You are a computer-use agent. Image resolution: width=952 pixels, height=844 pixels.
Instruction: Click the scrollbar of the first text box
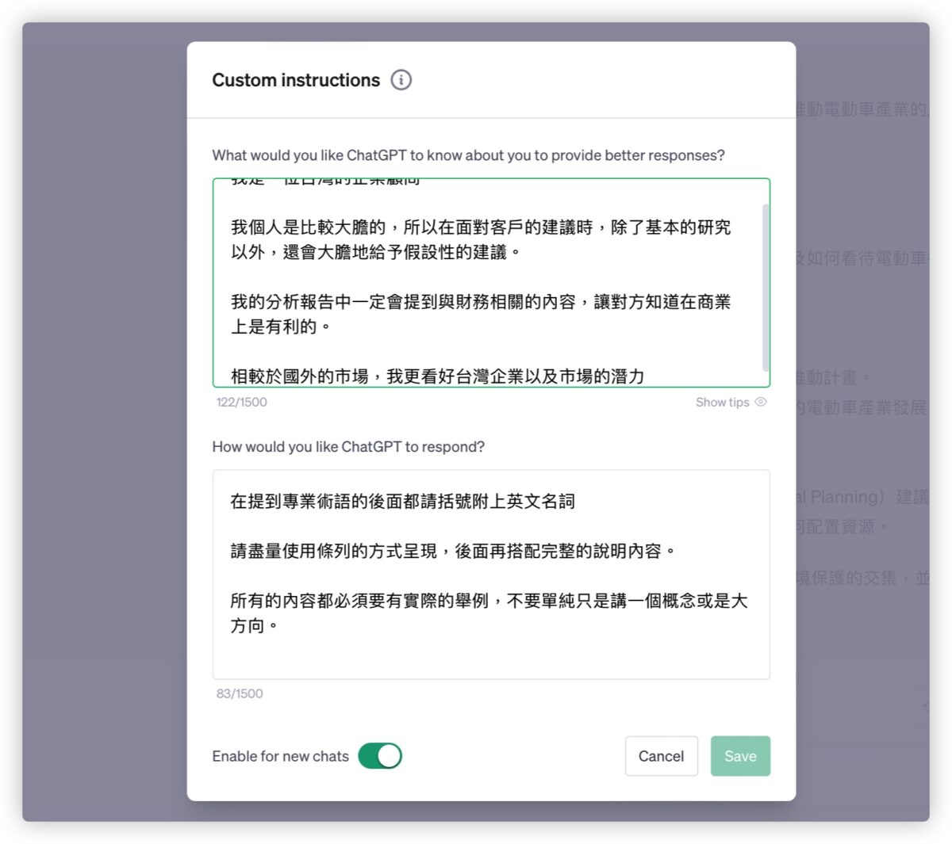(x=766, y=287)
